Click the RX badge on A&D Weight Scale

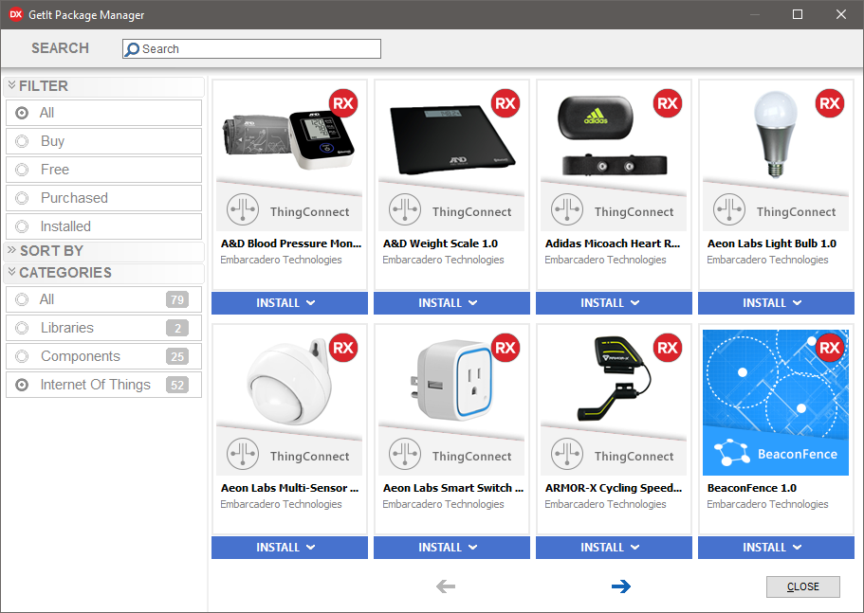pyautogui.click(x=506, y=103)
